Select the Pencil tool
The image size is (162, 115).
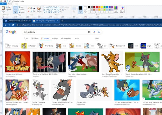point(29,8)
